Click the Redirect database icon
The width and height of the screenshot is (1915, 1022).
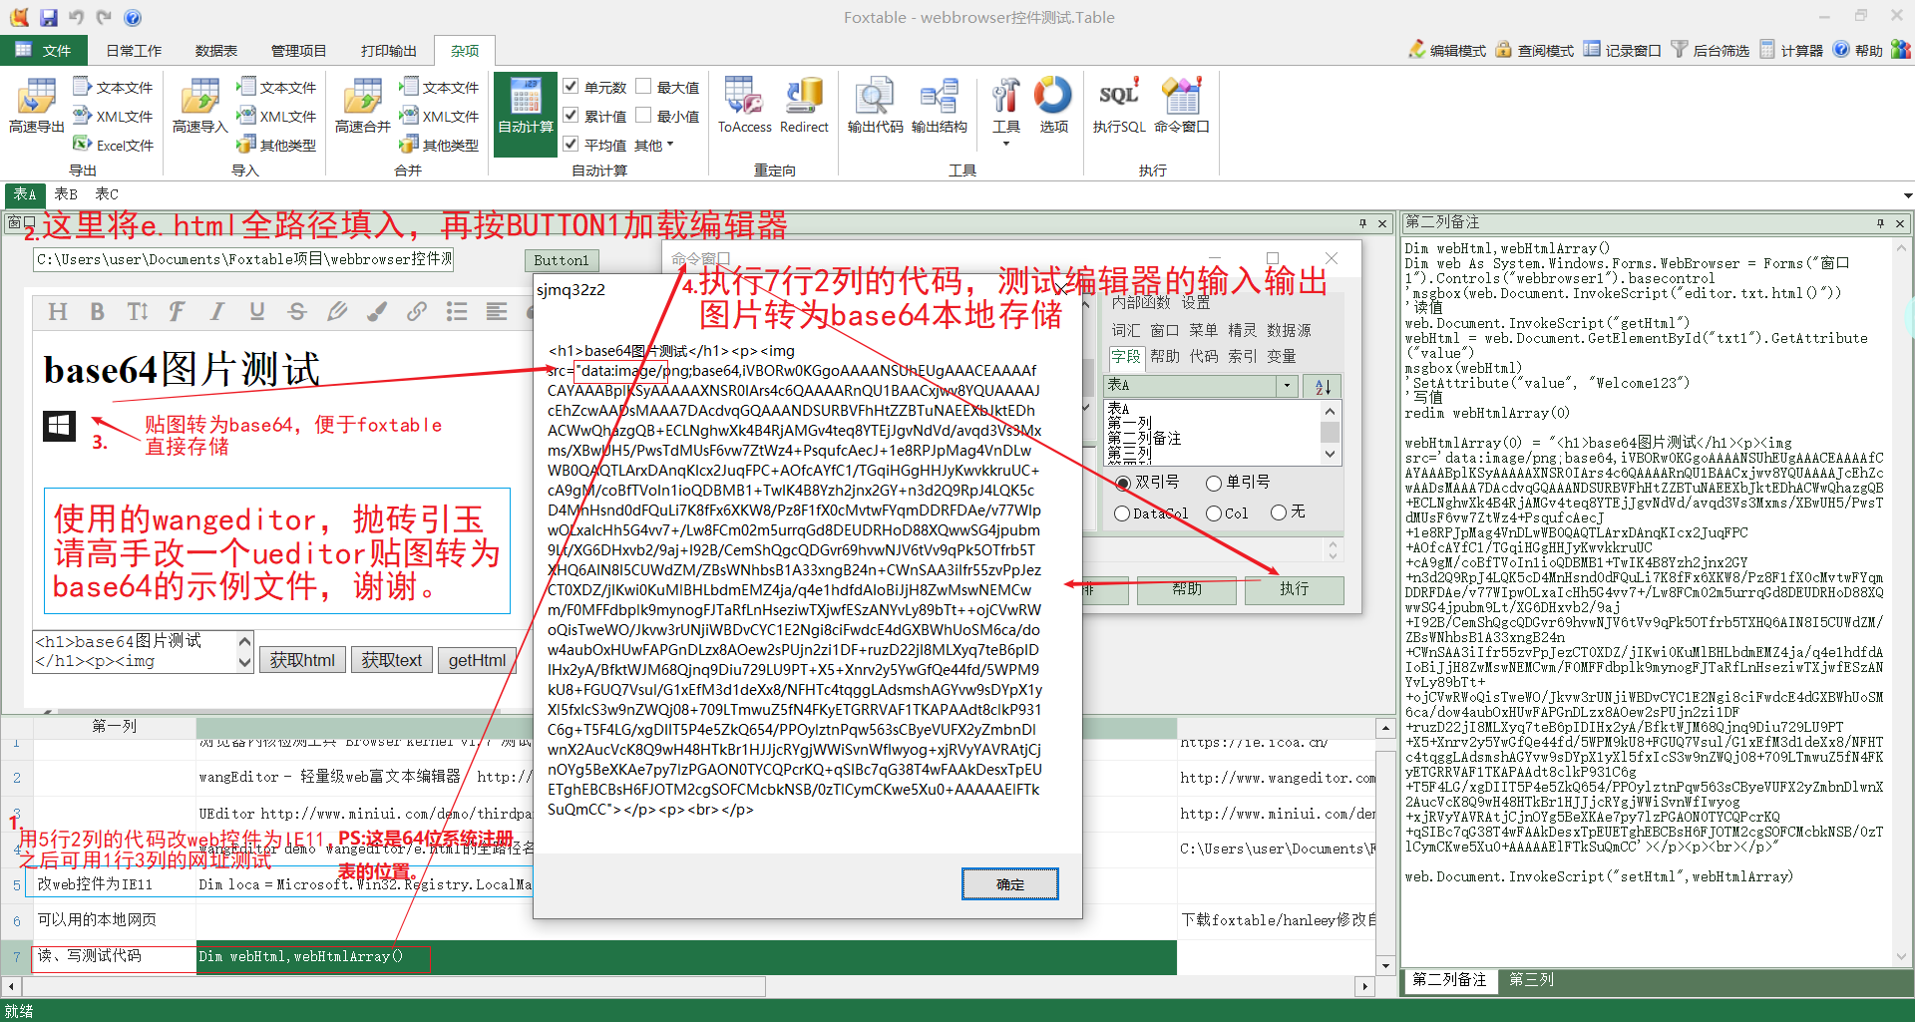(804, 106)
